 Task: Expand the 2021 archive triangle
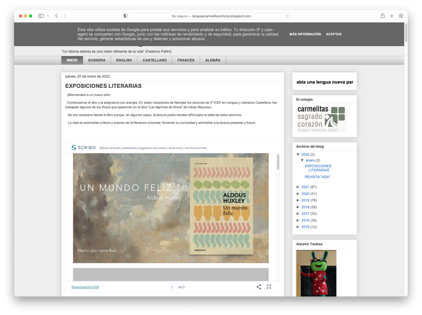[298, 187]
